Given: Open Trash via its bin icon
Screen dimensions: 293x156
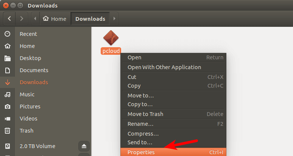Looking at the screenshot, I should 7,131.
